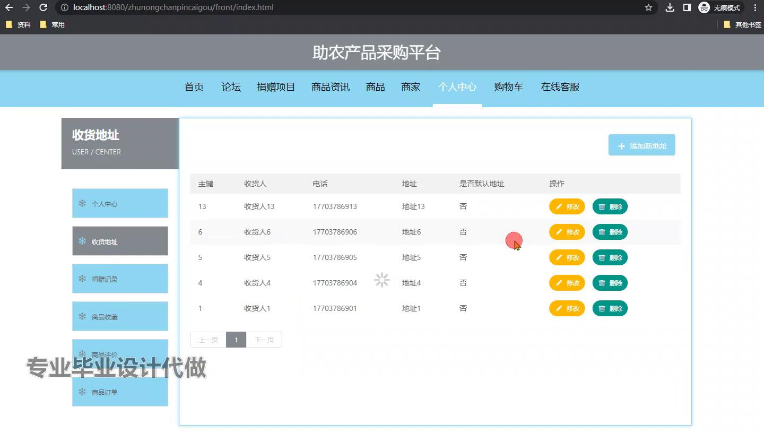Click 地址6 cell in table
Image resolution: width=764 pixels, height=433 pixels.
point(411,232)
